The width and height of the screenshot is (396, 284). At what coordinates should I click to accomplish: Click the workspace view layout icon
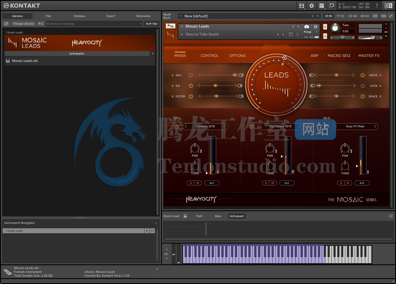pyautogui.click(x=321, y=6)
